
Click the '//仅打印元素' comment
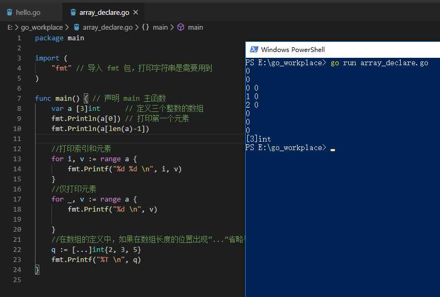pos(74,189)
